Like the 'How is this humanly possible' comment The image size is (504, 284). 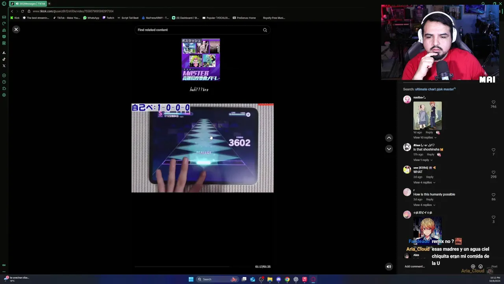click(493, 195)
